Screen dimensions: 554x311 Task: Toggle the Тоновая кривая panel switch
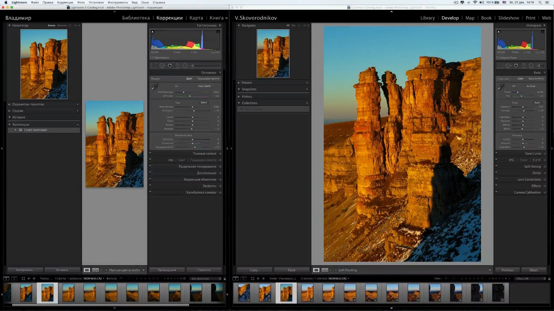[150, 153]
